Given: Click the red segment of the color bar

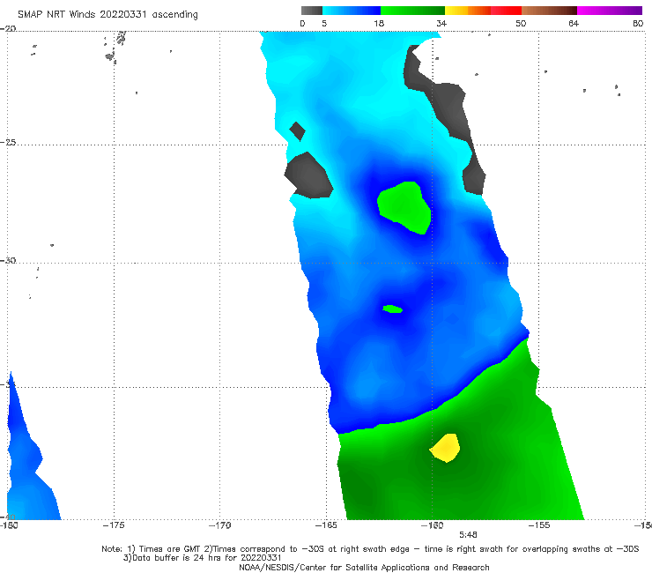Looking at the screenshot, I should (x=506, y=11).
